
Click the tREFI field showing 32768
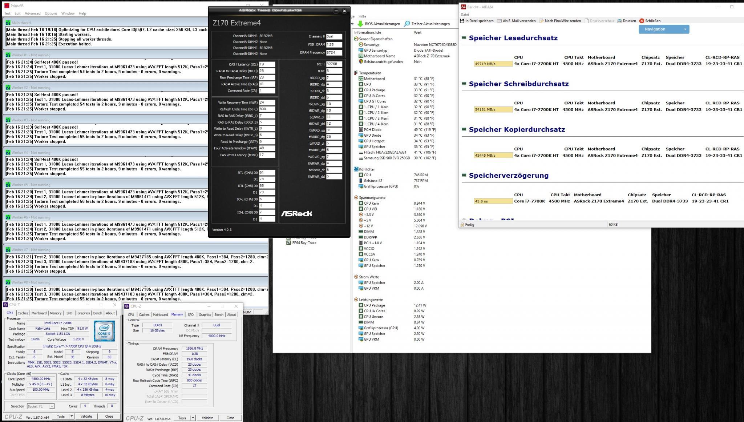pos(334,64)
